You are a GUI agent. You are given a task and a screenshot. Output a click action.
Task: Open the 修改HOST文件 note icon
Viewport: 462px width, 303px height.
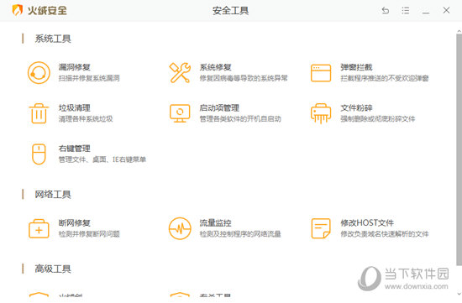click(x=321, y=228)
